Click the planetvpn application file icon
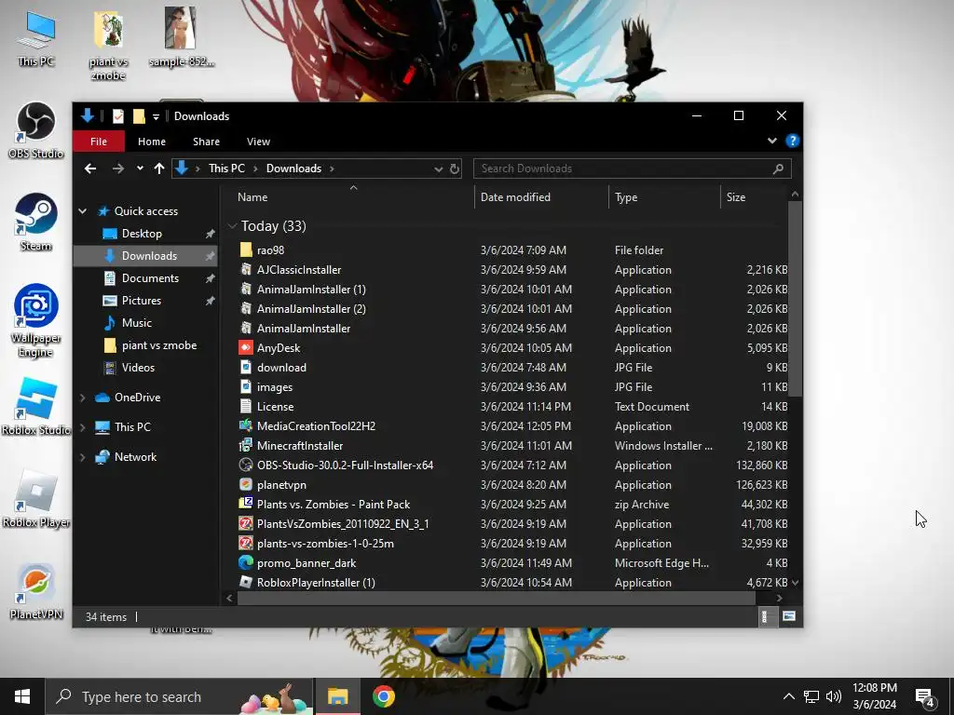Screen dimensions: 954x715 [x=246, y=484]
